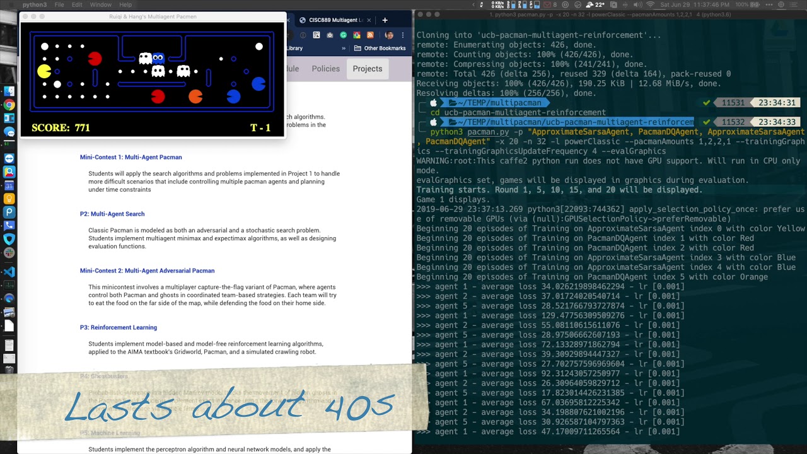The height and width of the screenshot is (454, 807).
Task: Open the python3 application menu
Action: pos(35,4)
